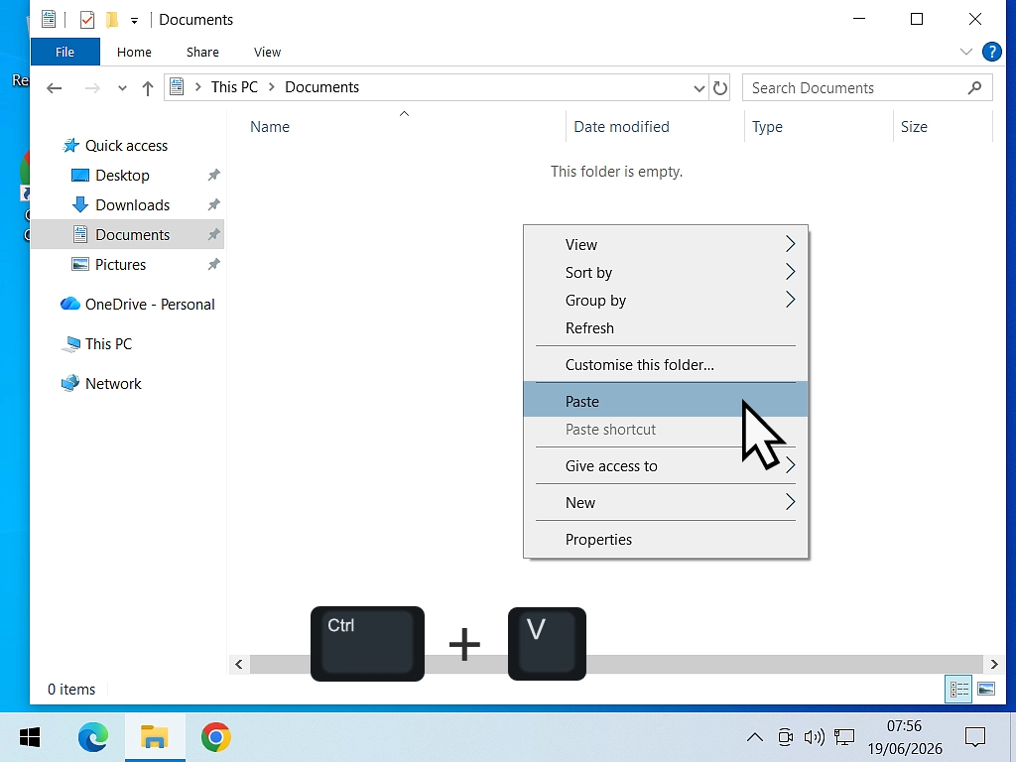Image resolution: width=1016 pixels, height=762 pixels.
Task: Click the pin icon beside Downloads
Action: click(x=213, y=204)
